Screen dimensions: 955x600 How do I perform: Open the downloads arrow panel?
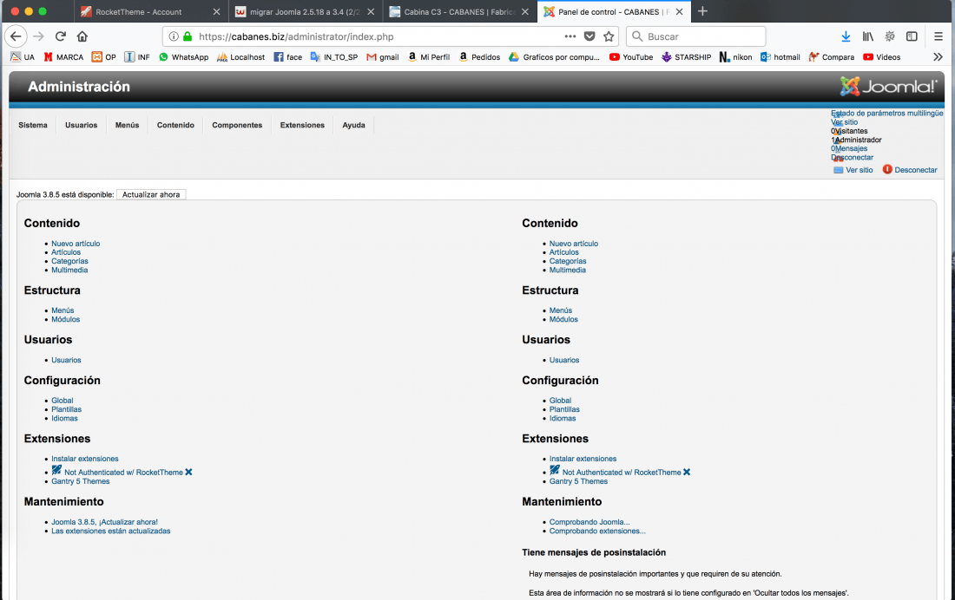click(x=846, y=36)
